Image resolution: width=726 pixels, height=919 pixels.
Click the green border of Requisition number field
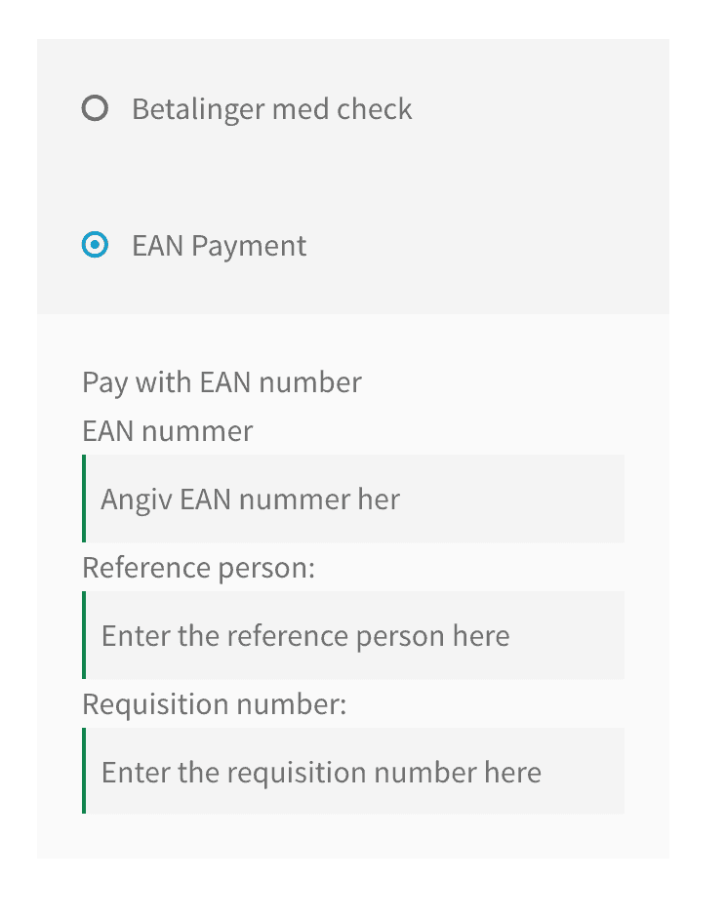[84, 771]
